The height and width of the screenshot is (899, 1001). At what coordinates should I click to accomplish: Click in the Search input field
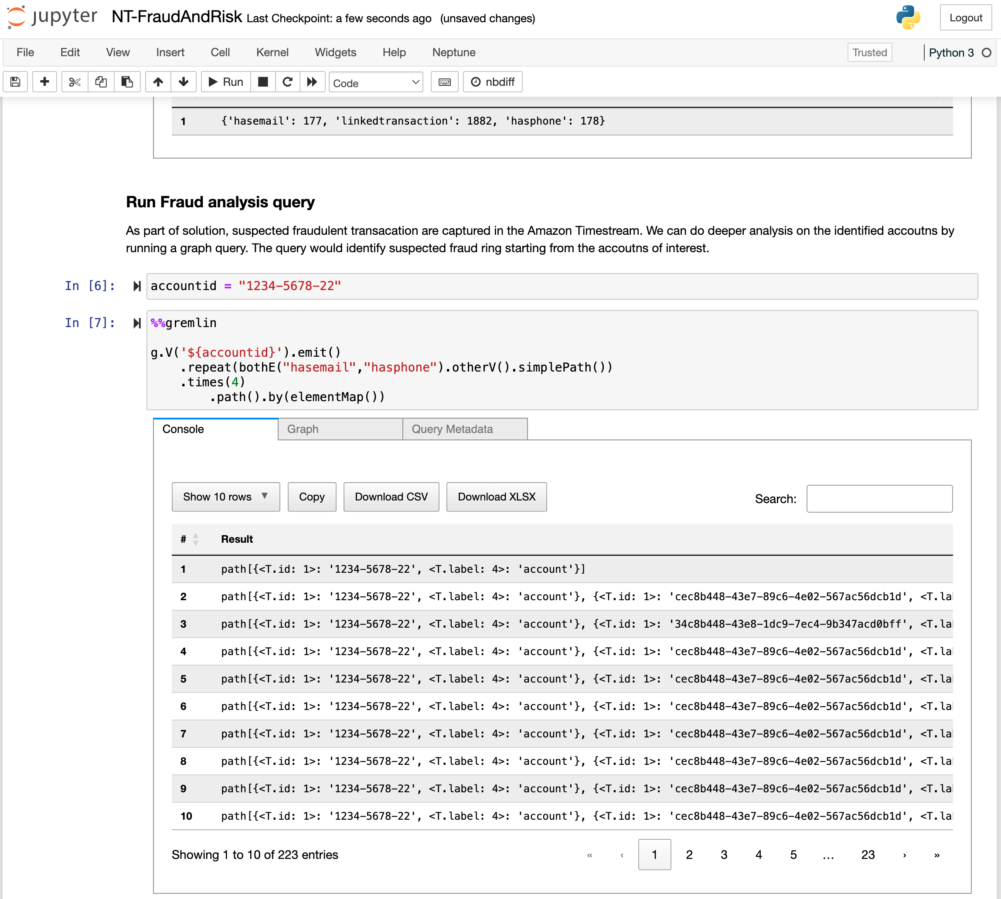click(879, 498)
